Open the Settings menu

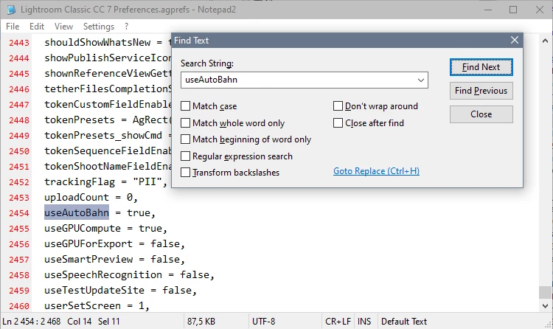tap(99, 27)
